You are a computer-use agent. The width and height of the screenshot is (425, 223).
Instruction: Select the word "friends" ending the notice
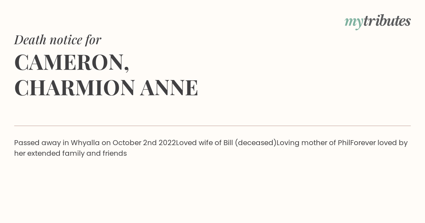(x=115, y=154)
